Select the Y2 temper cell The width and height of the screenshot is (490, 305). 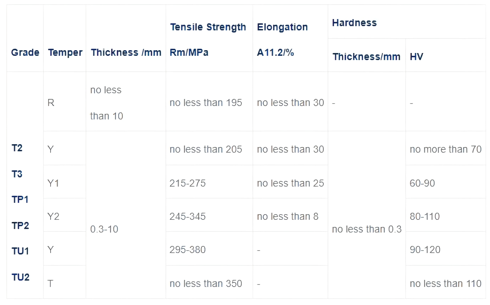[53, 216]
